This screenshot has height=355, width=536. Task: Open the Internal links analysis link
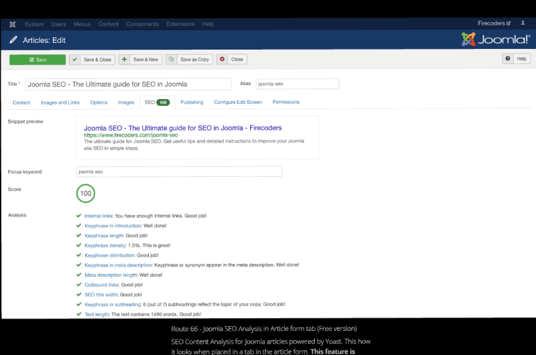point(98,216)
